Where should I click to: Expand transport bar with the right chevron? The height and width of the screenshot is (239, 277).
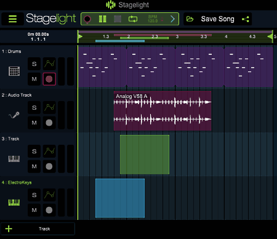point(172,19)
